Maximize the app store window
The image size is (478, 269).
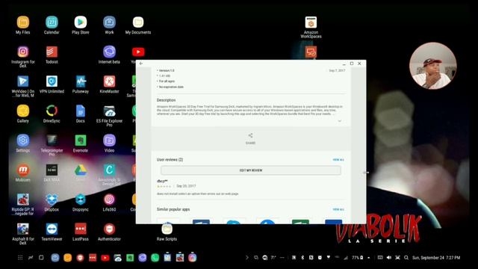click(352, 64)
